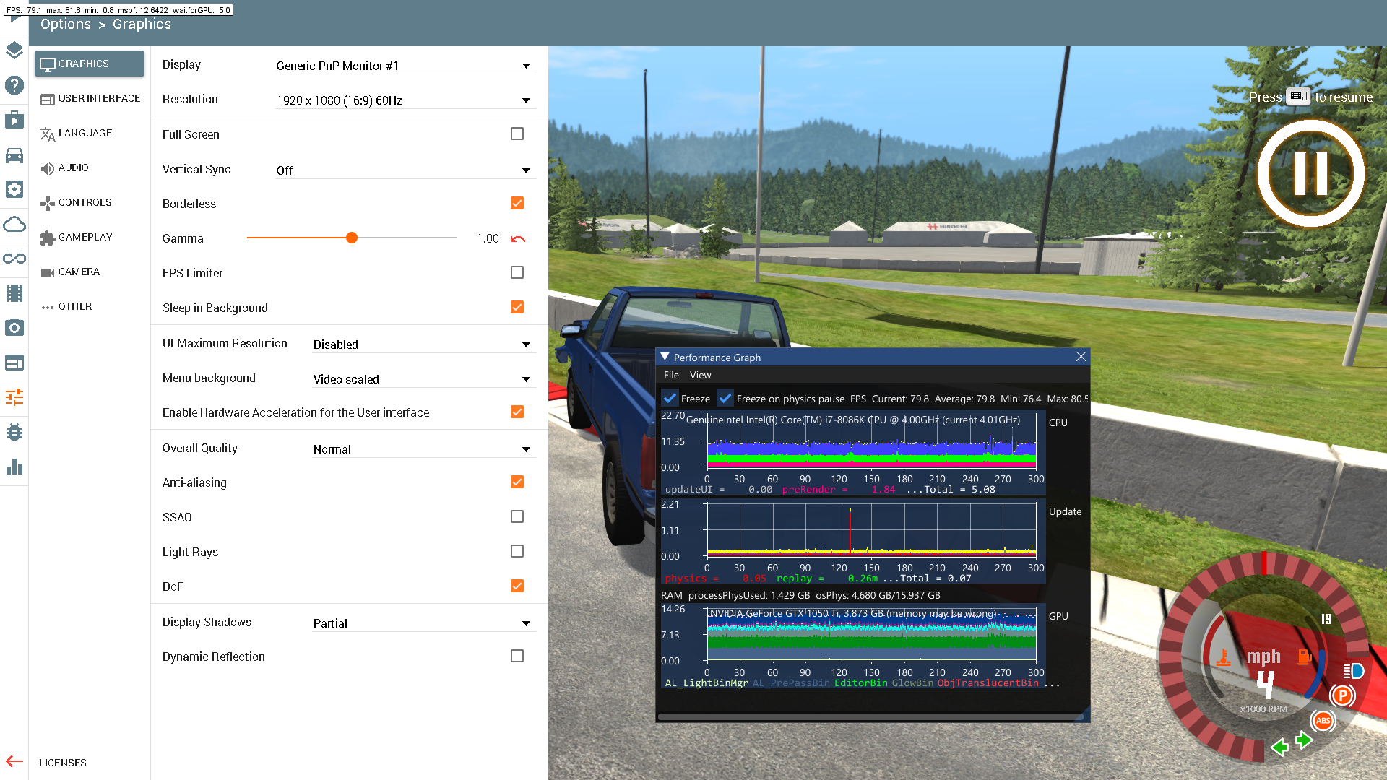The width and height of the screenshot is (1387, 780).
Task: Enable the FPS Limiter checkbox
Action: click(517, 272)
